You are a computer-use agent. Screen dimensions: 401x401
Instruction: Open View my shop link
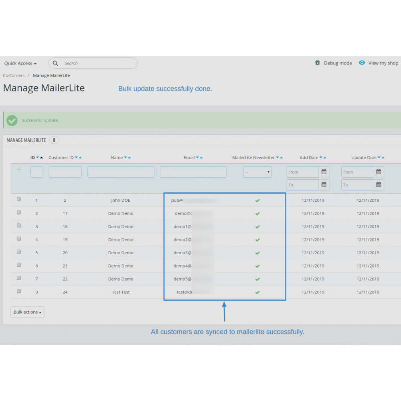coord(383,63)
